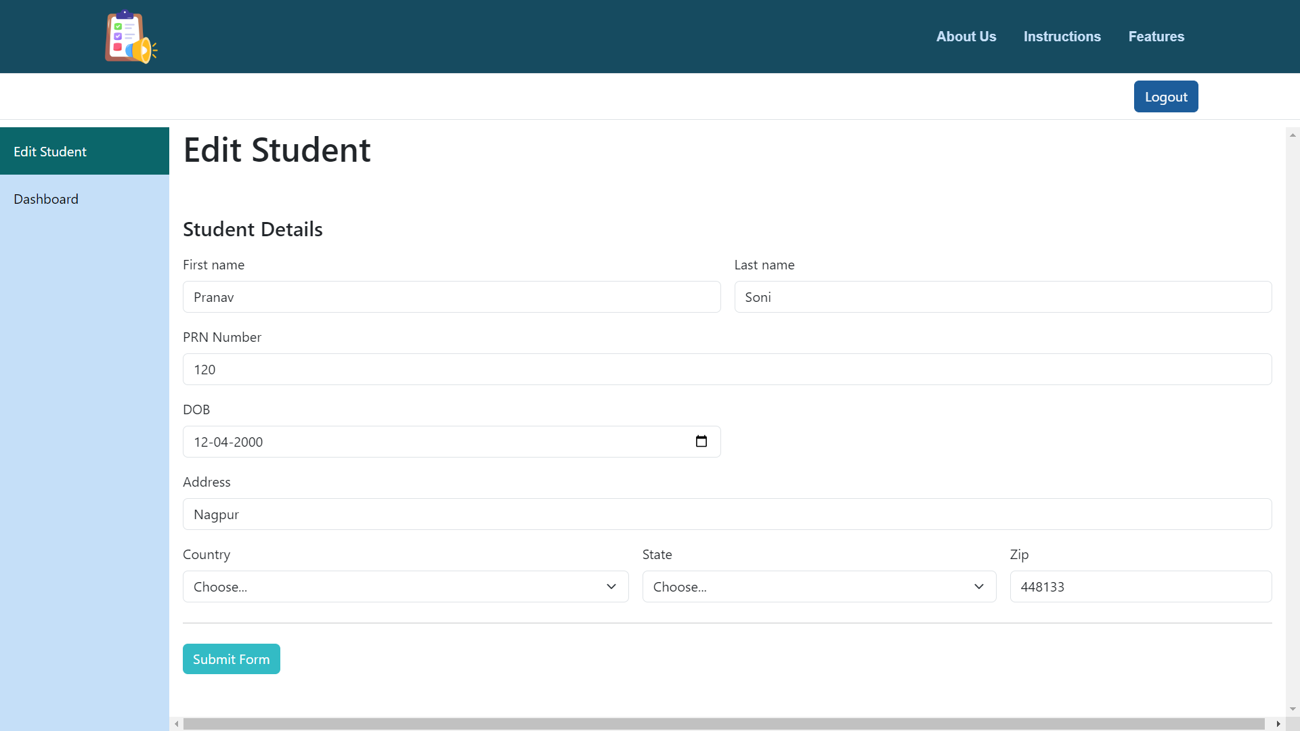Open the DOB calendar picker icon

click(x=701, y=441)
